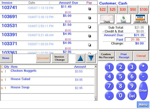150x109 pixels.
Task: Click items list scrollbar up arrow
Action: coord(96,66)
